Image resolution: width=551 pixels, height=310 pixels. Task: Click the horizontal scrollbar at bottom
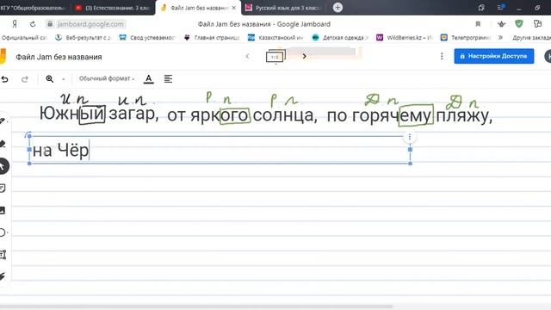(196, 307)
